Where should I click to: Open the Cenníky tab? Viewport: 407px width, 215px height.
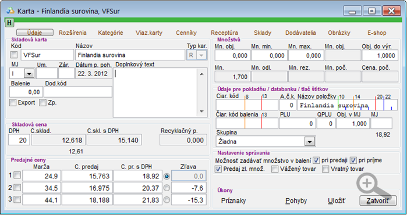point(186,33)
